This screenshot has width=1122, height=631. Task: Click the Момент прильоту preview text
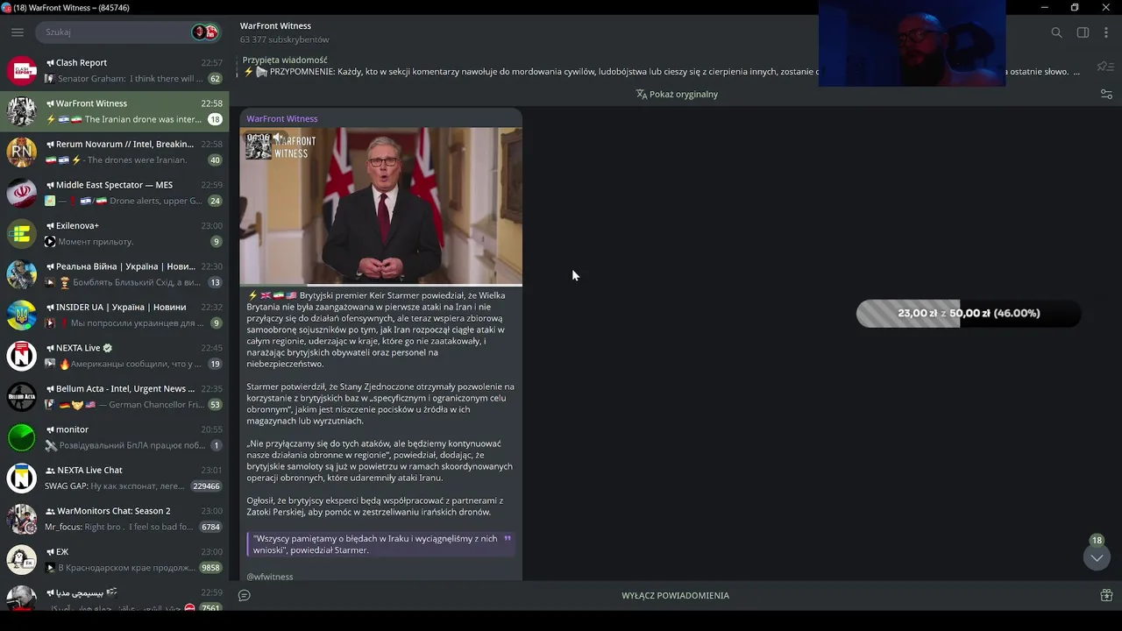[x=96, y=242]
